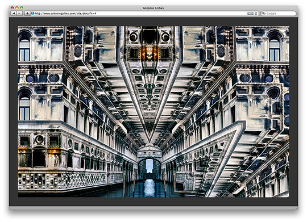The image size is (307, 222).
Task: Go forward with the forward arrow button
Action: (x=19, y=14)
